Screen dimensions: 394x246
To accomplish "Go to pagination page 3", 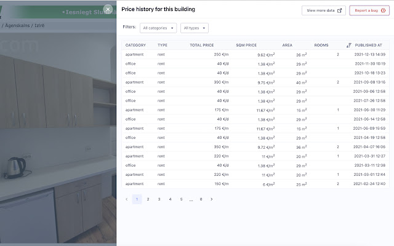I will [x=159, y=199].
